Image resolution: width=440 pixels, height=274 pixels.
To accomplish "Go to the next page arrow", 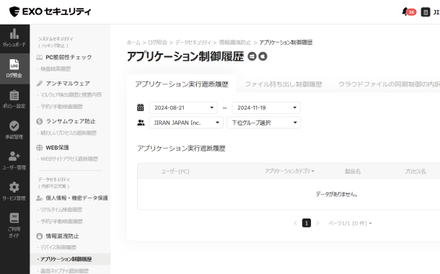I will [317, 224].
